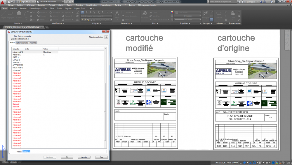Click the Déplacer move tool
The height and width of the screenshot is (165, 292).
click(42, 13)
